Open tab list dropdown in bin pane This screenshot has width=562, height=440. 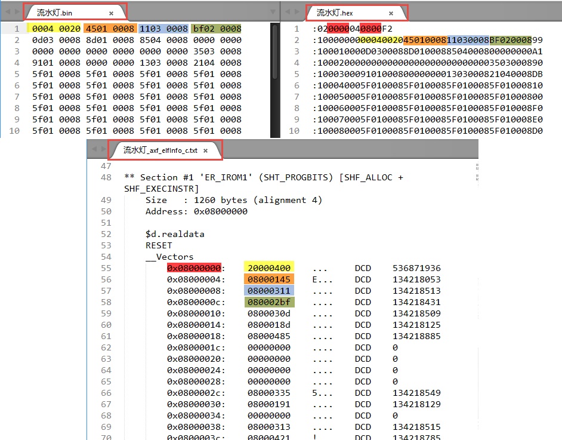(273, 12)
